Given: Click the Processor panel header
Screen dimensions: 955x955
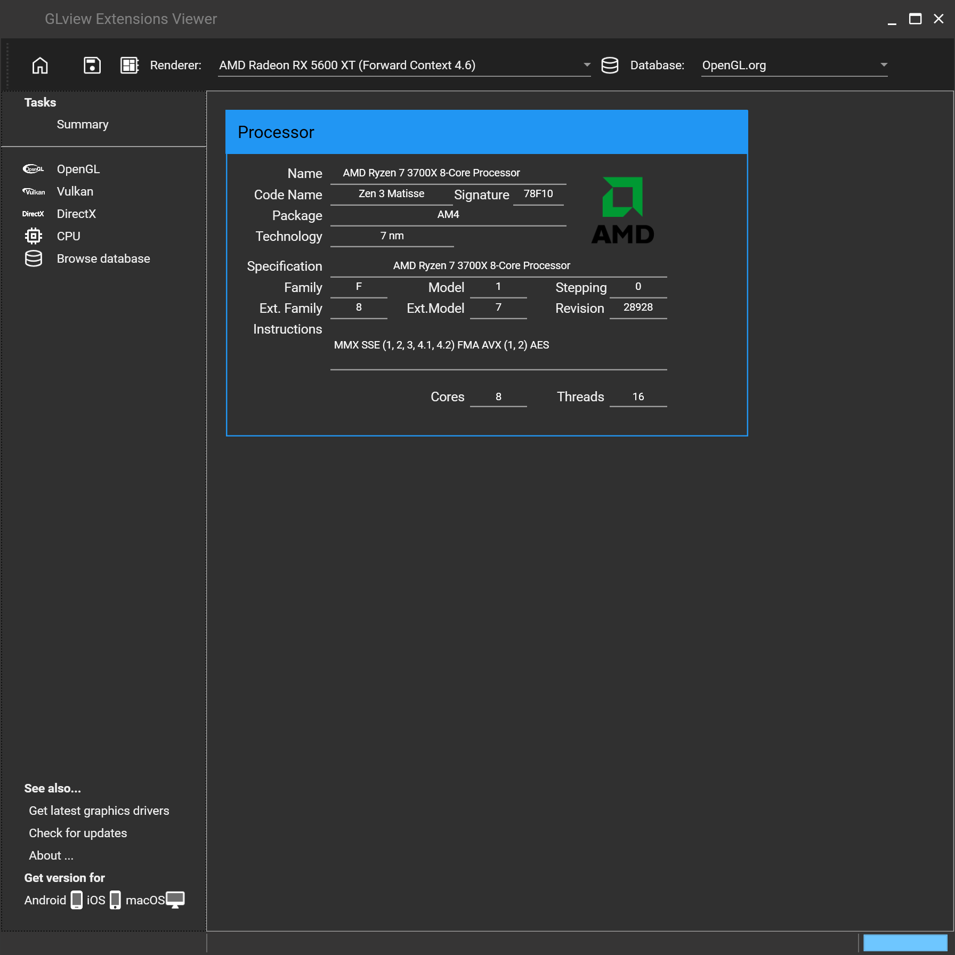Looking at the screenshot, I should 487,132.
